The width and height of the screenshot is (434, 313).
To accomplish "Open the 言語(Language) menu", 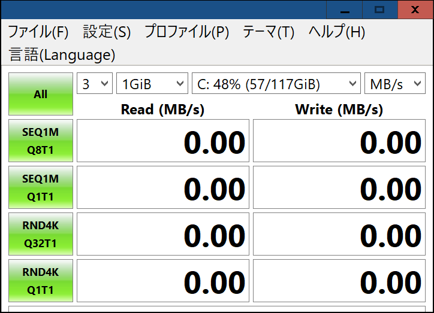I will point(62,54).
